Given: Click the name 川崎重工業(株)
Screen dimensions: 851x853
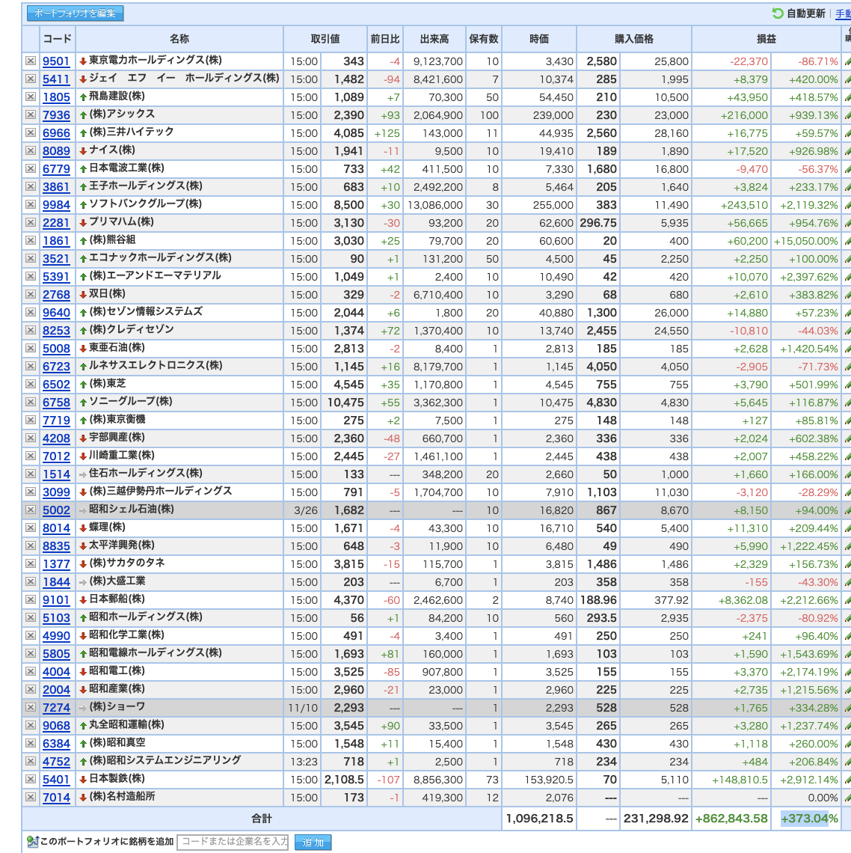Looking at the screenshot, I should (122, 456).
